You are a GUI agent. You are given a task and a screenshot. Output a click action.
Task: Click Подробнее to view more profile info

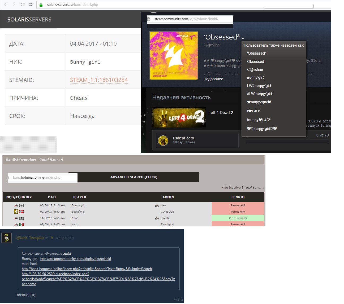[x=213, y=79]
